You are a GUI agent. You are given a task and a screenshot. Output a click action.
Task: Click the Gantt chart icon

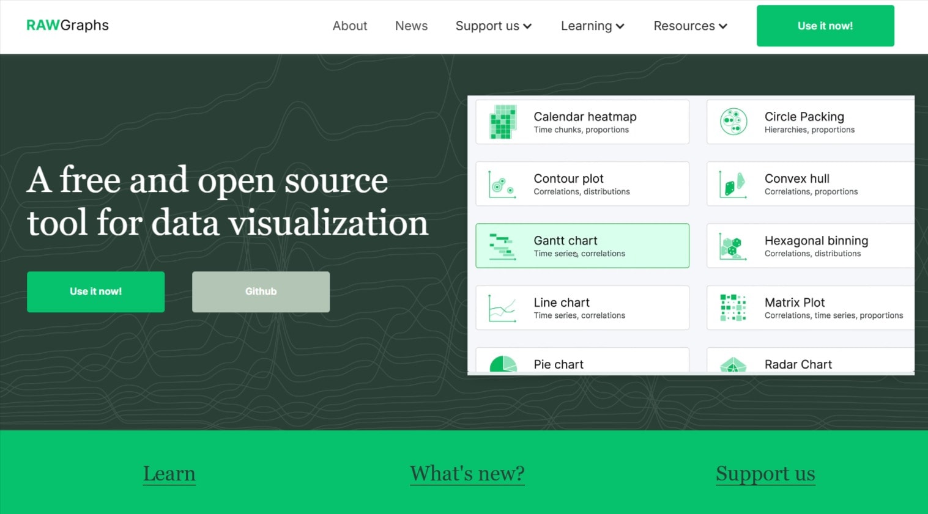coord(503,246)
